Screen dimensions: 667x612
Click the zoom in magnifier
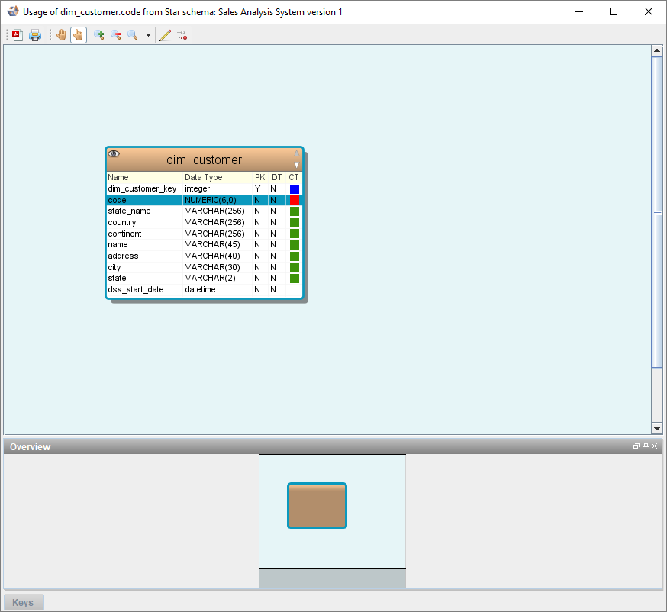tap(99, 35)
